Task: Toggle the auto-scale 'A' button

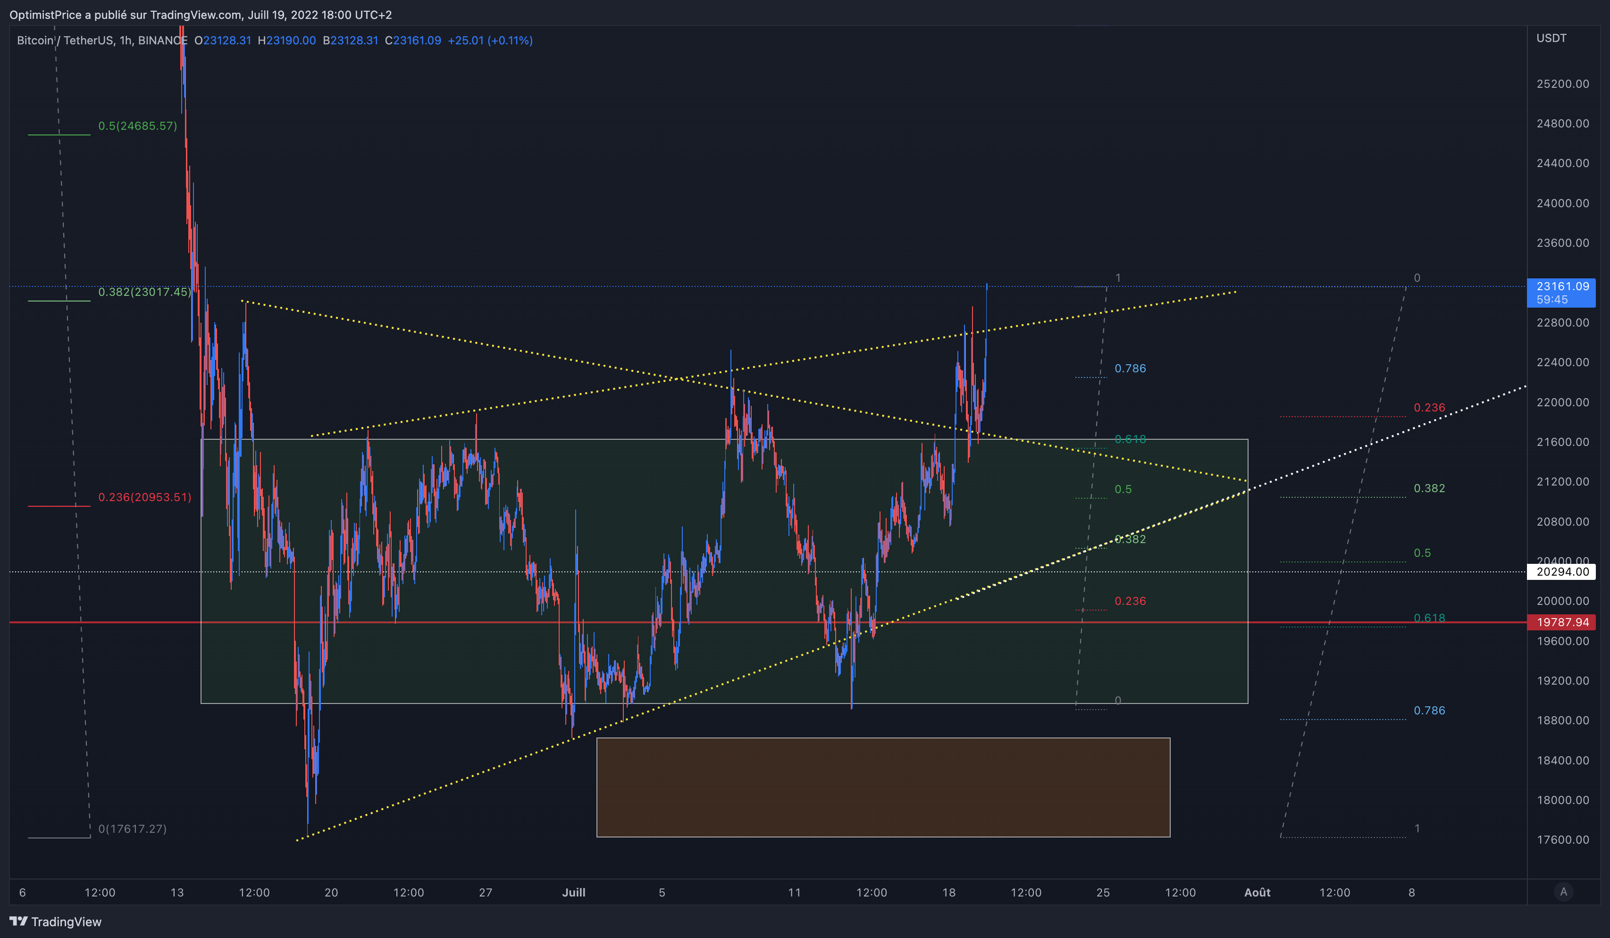Action: (1563, 892)
